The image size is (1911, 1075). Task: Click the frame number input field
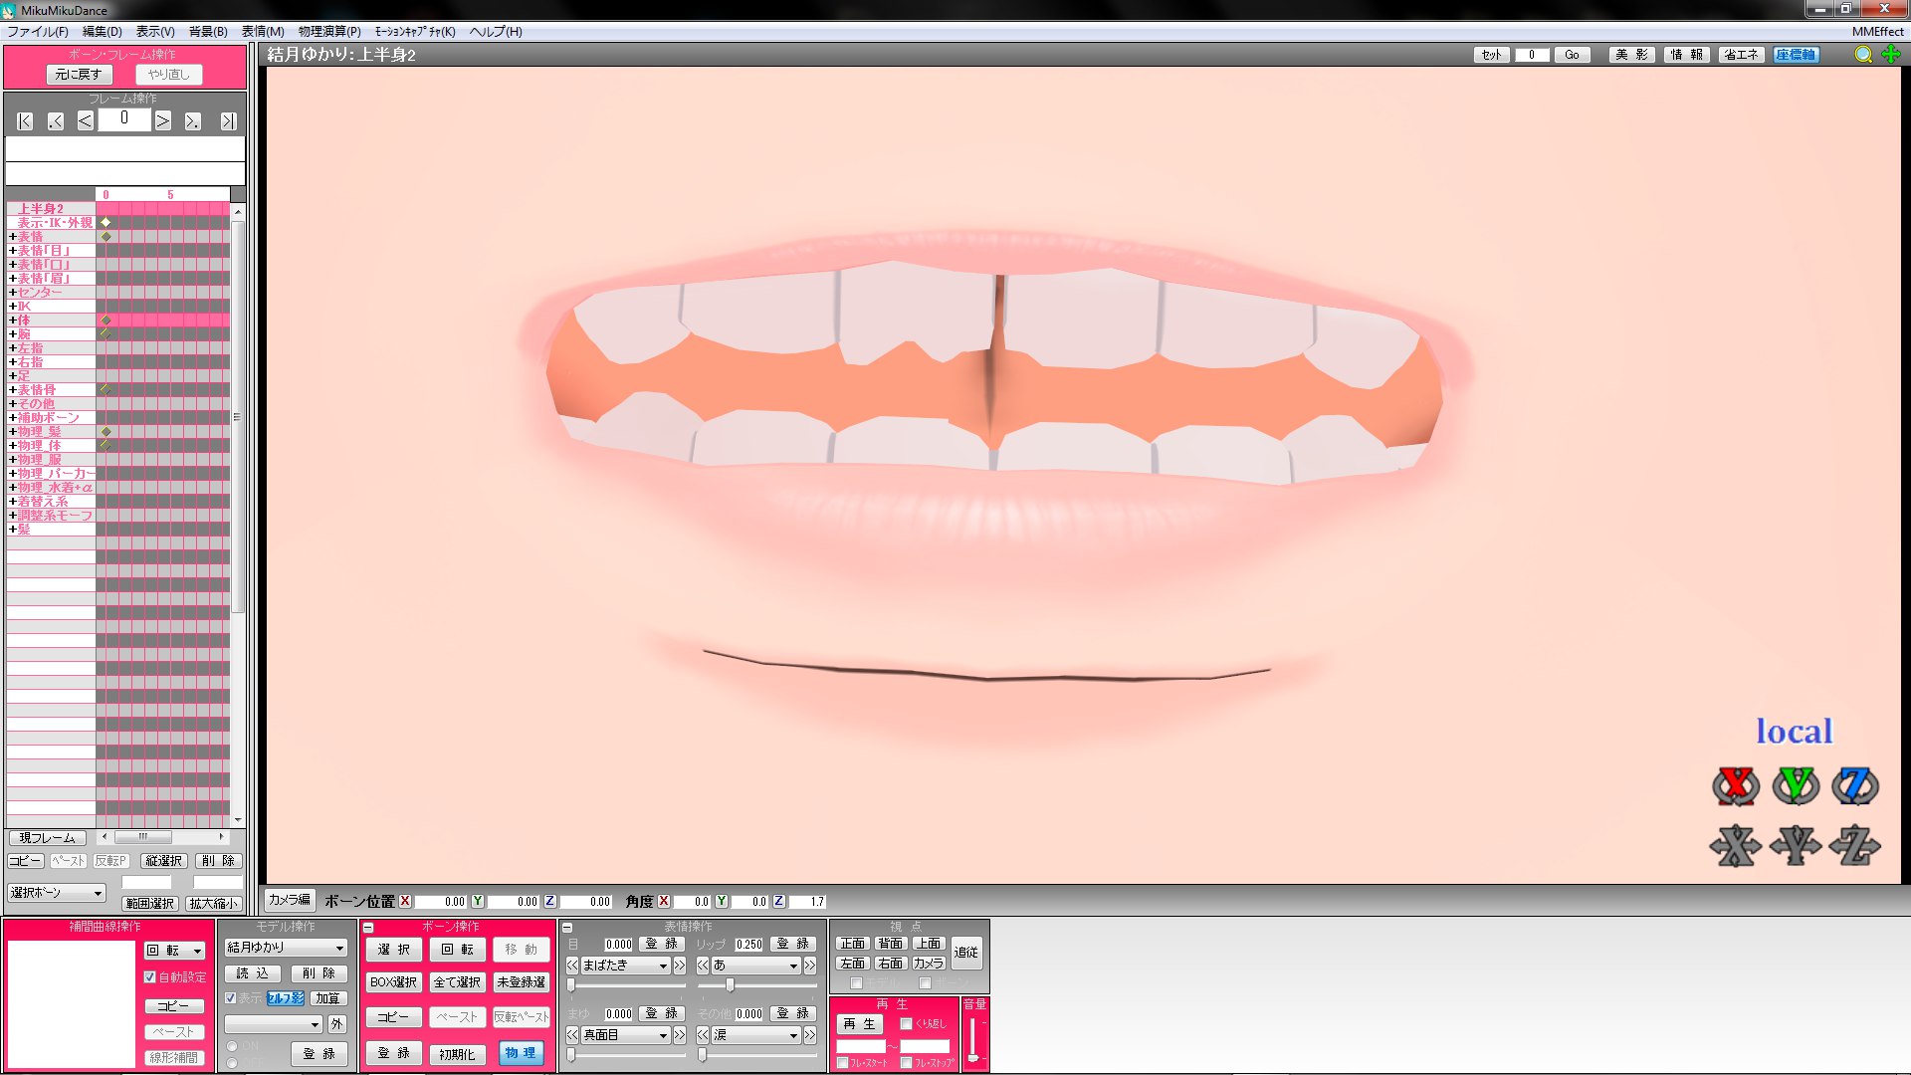pos(123,118)
